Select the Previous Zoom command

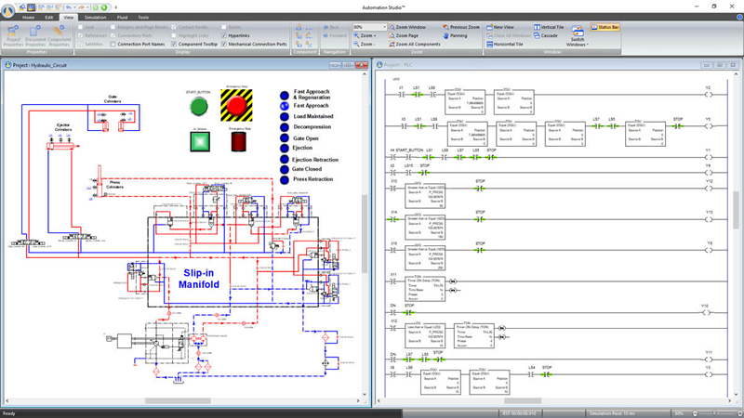point(461,28)
